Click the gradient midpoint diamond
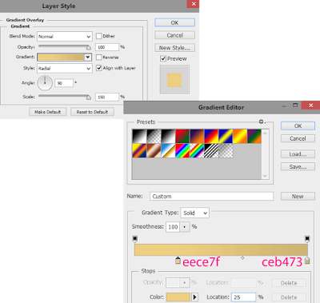This screenshot has height=303, width=320. (x=242, y=257)
